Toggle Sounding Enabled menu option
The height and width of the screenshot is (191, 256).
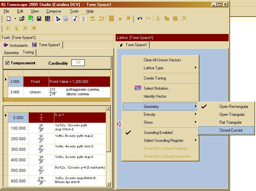pyautogui.click(x=160, y=133)
